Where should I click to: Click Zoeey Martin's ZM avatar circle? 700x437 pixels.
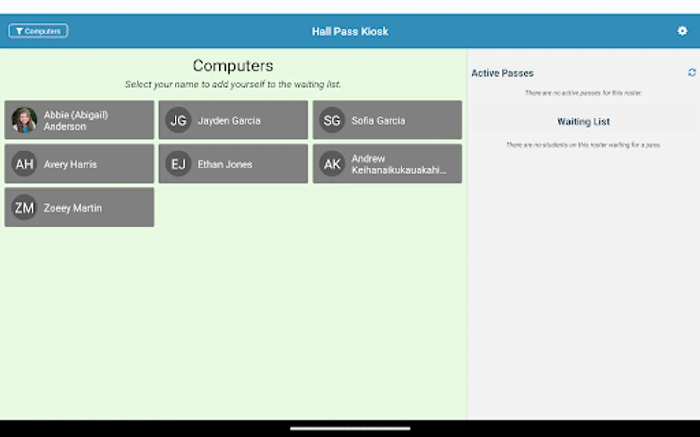[x=24, y=207]
